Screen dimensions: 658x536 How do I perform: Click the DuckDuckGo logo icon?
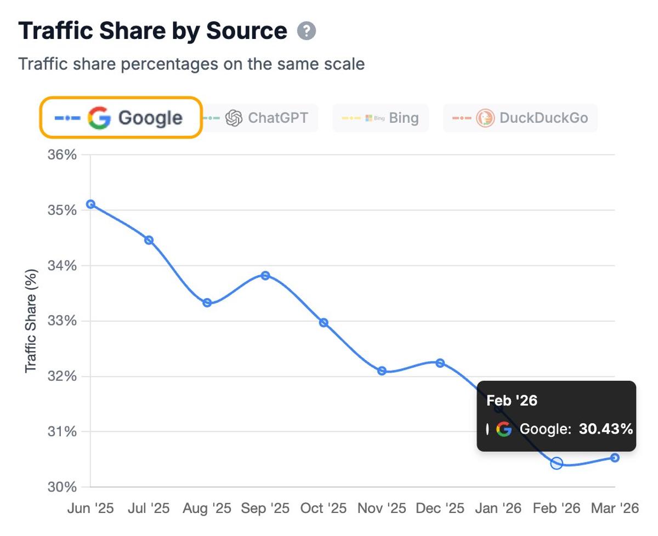point(485,117)
